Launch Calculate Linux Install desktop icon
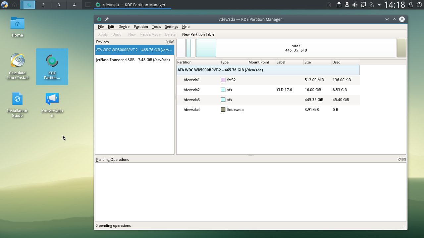 coord(17,66)
